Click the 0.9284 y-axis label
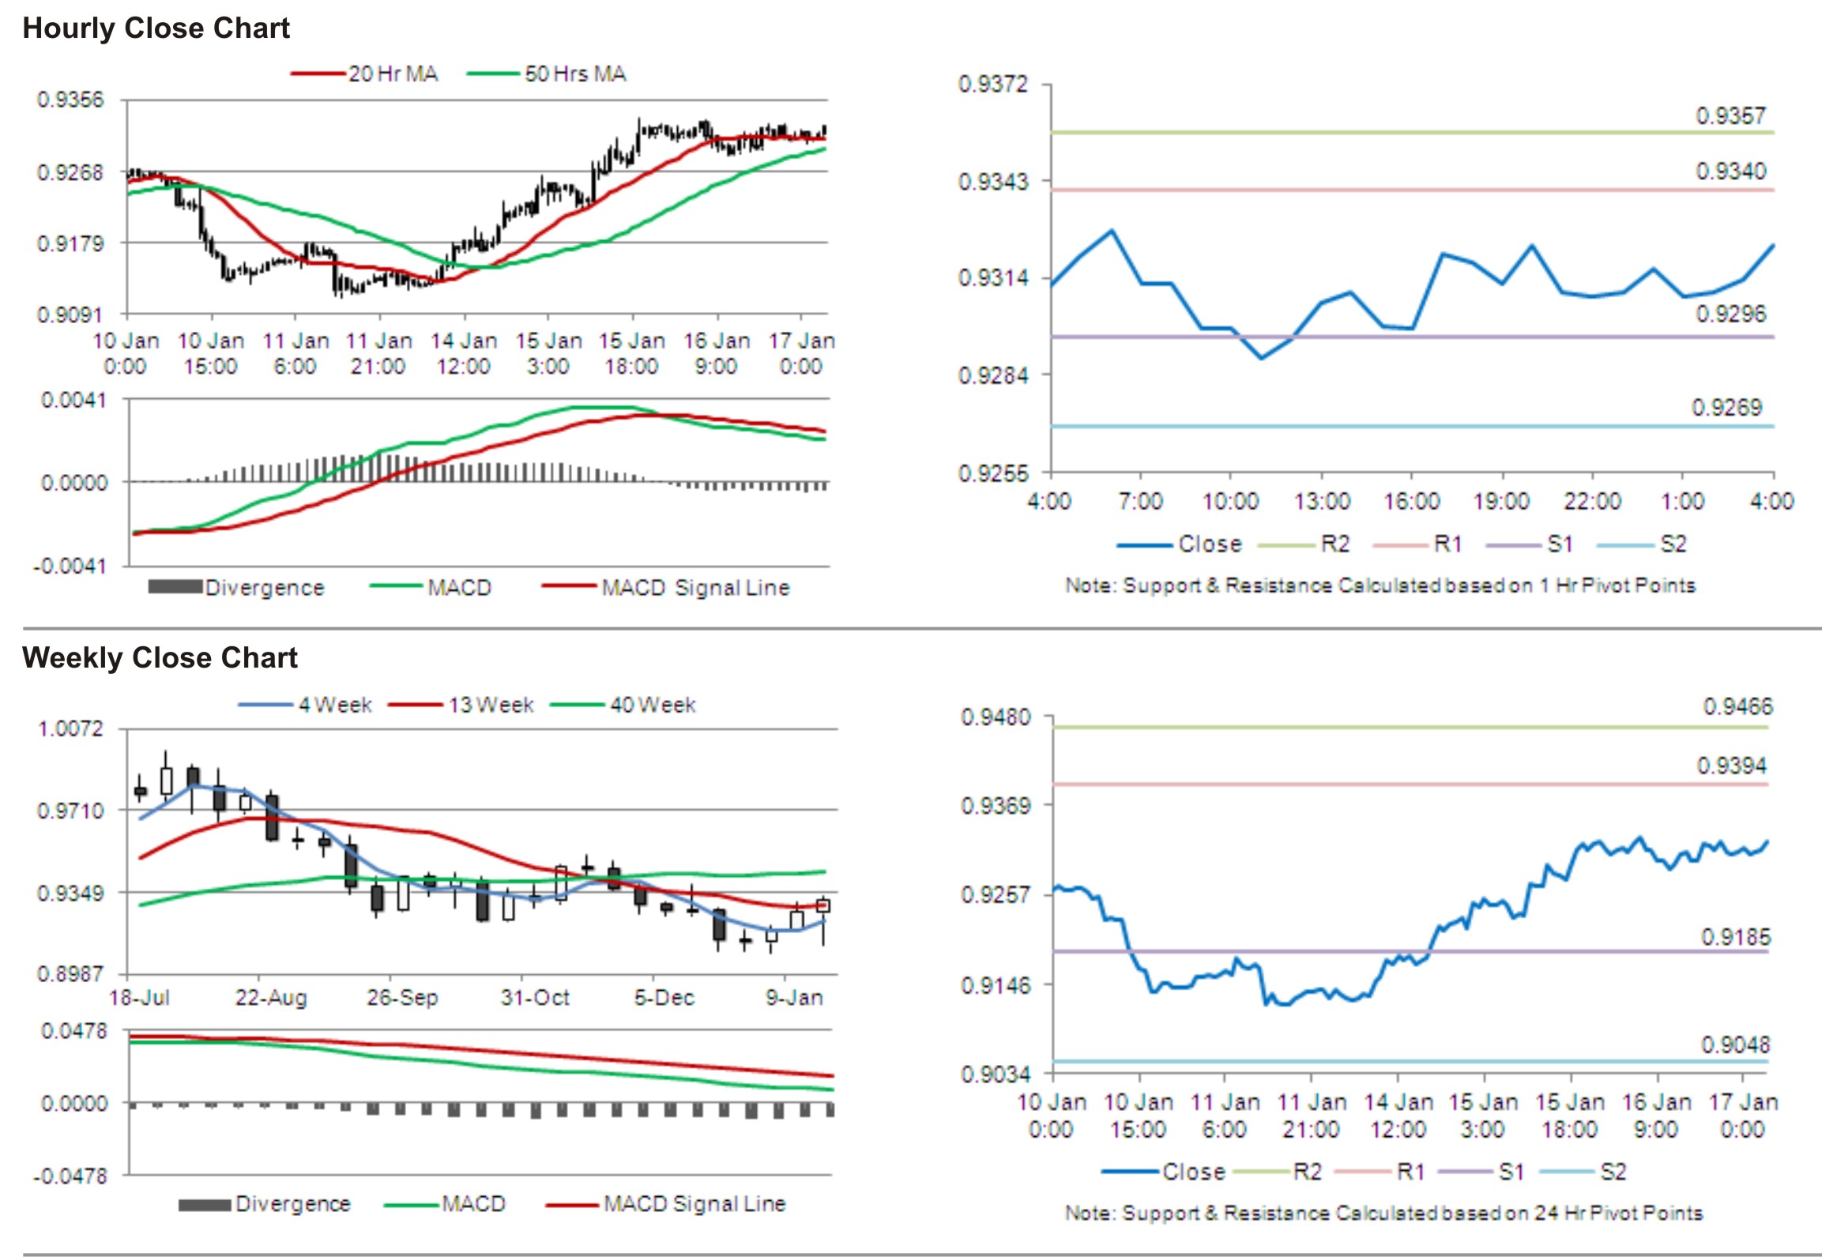 tap(993, 375)
